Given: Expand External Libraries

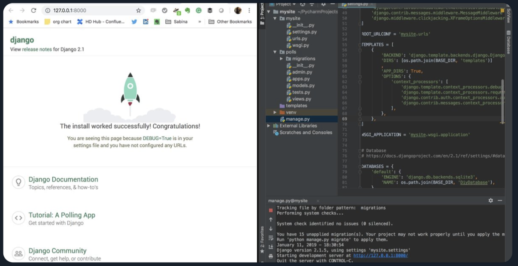Looking at the screenshot, I should [x=269, y=126].
